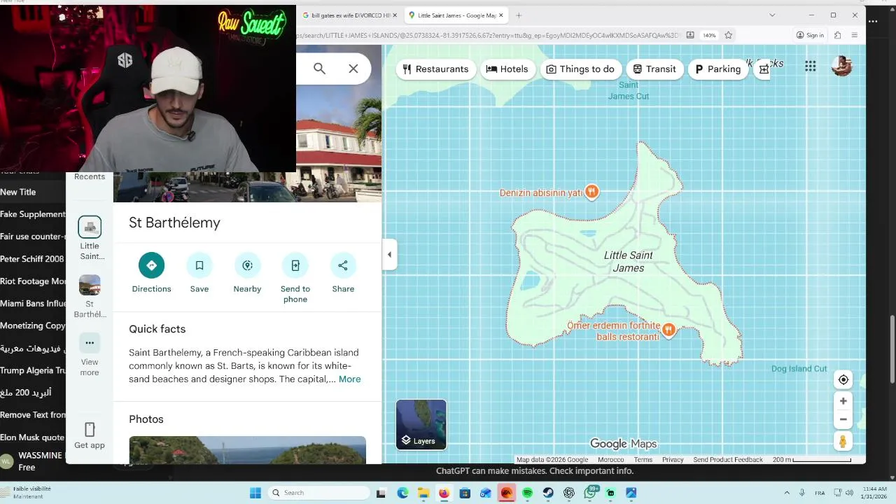The height and width of the screenshot is (504, 896).
Task: Open Steam from the taskbar
Action: tap(548, 493)
